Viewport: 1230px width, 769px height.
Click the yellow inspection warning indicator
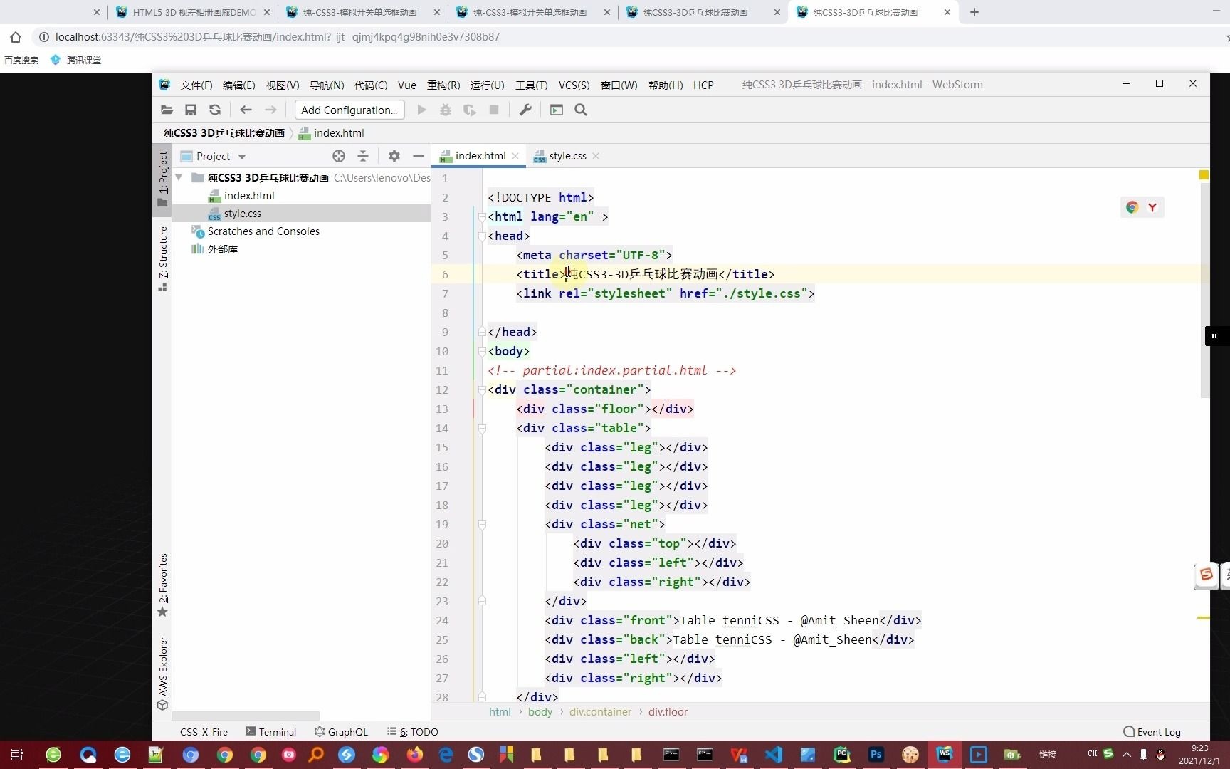click(1204, 174)
